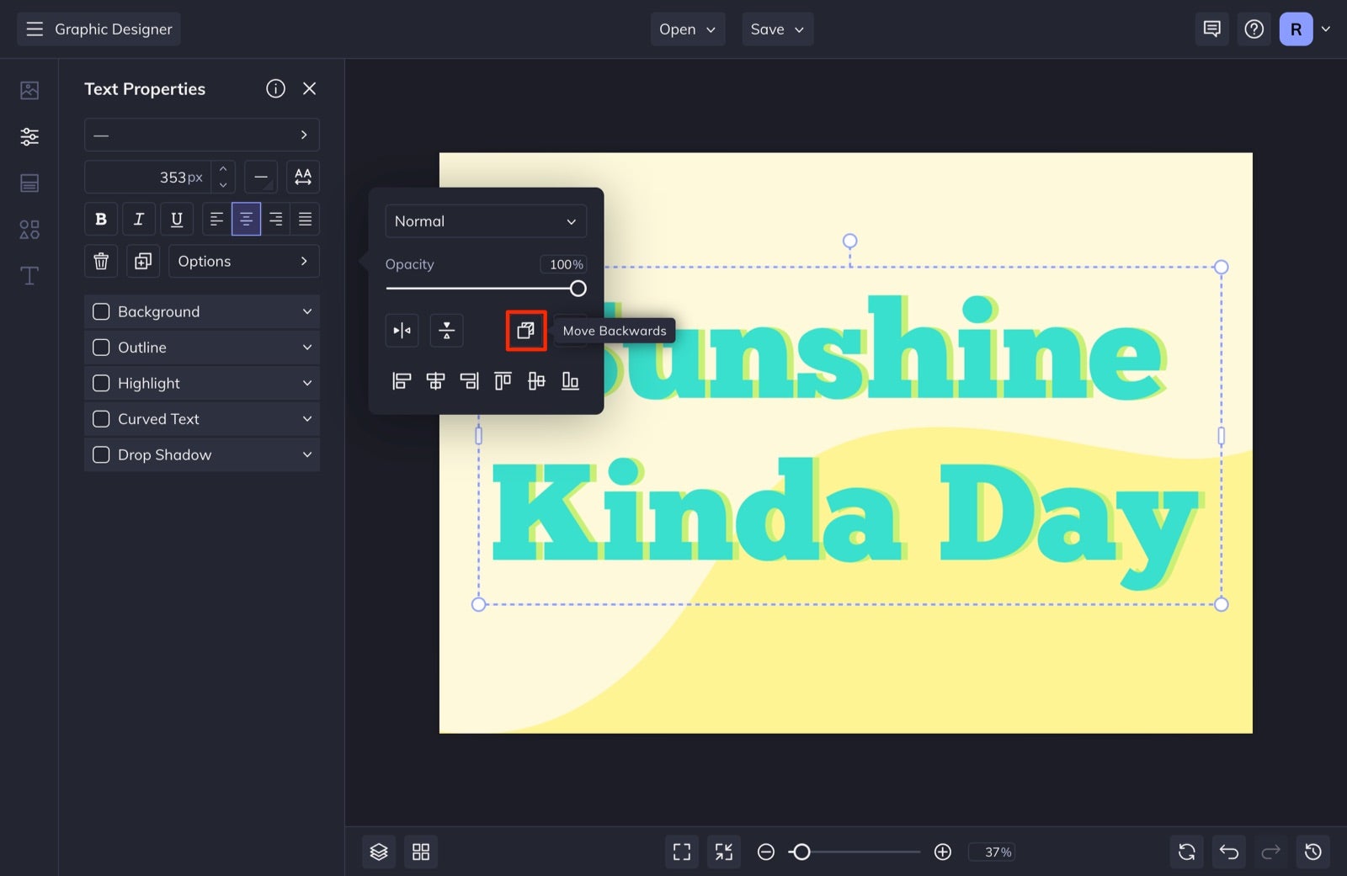Enable the Curved Text checkbox
1347x876 pixels.
click(101, 418)
